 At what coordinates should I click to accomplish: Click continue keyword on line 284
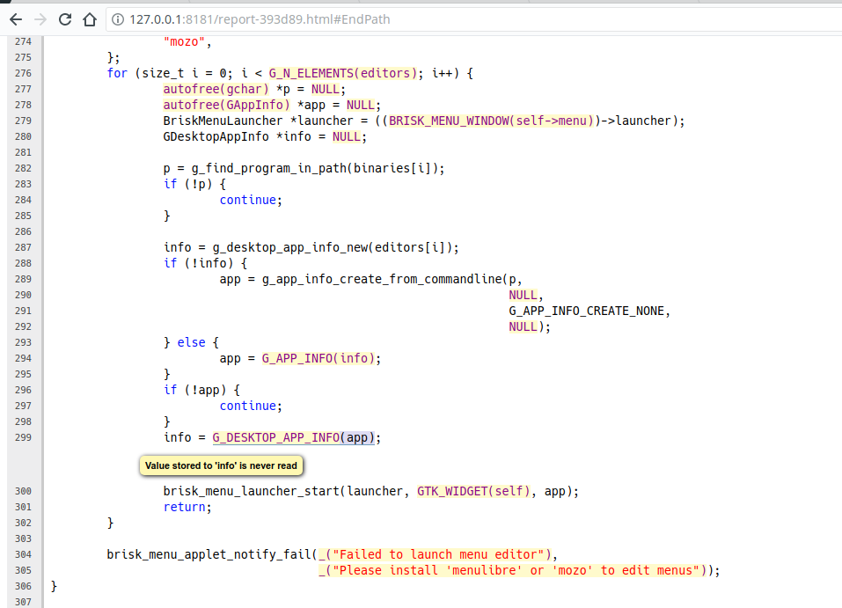click(x=247, y=200)
